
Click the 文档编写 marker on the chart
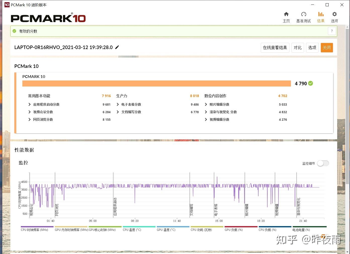pyautogui.click(x=192, y=210)
